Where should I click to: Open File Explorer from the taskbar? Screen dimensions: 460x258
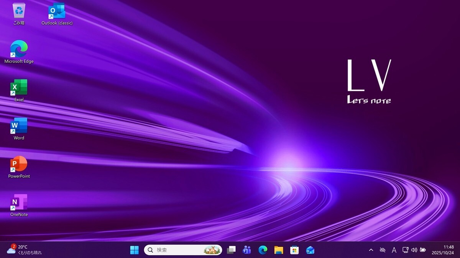pyautogui.click(x=279, y=250)
